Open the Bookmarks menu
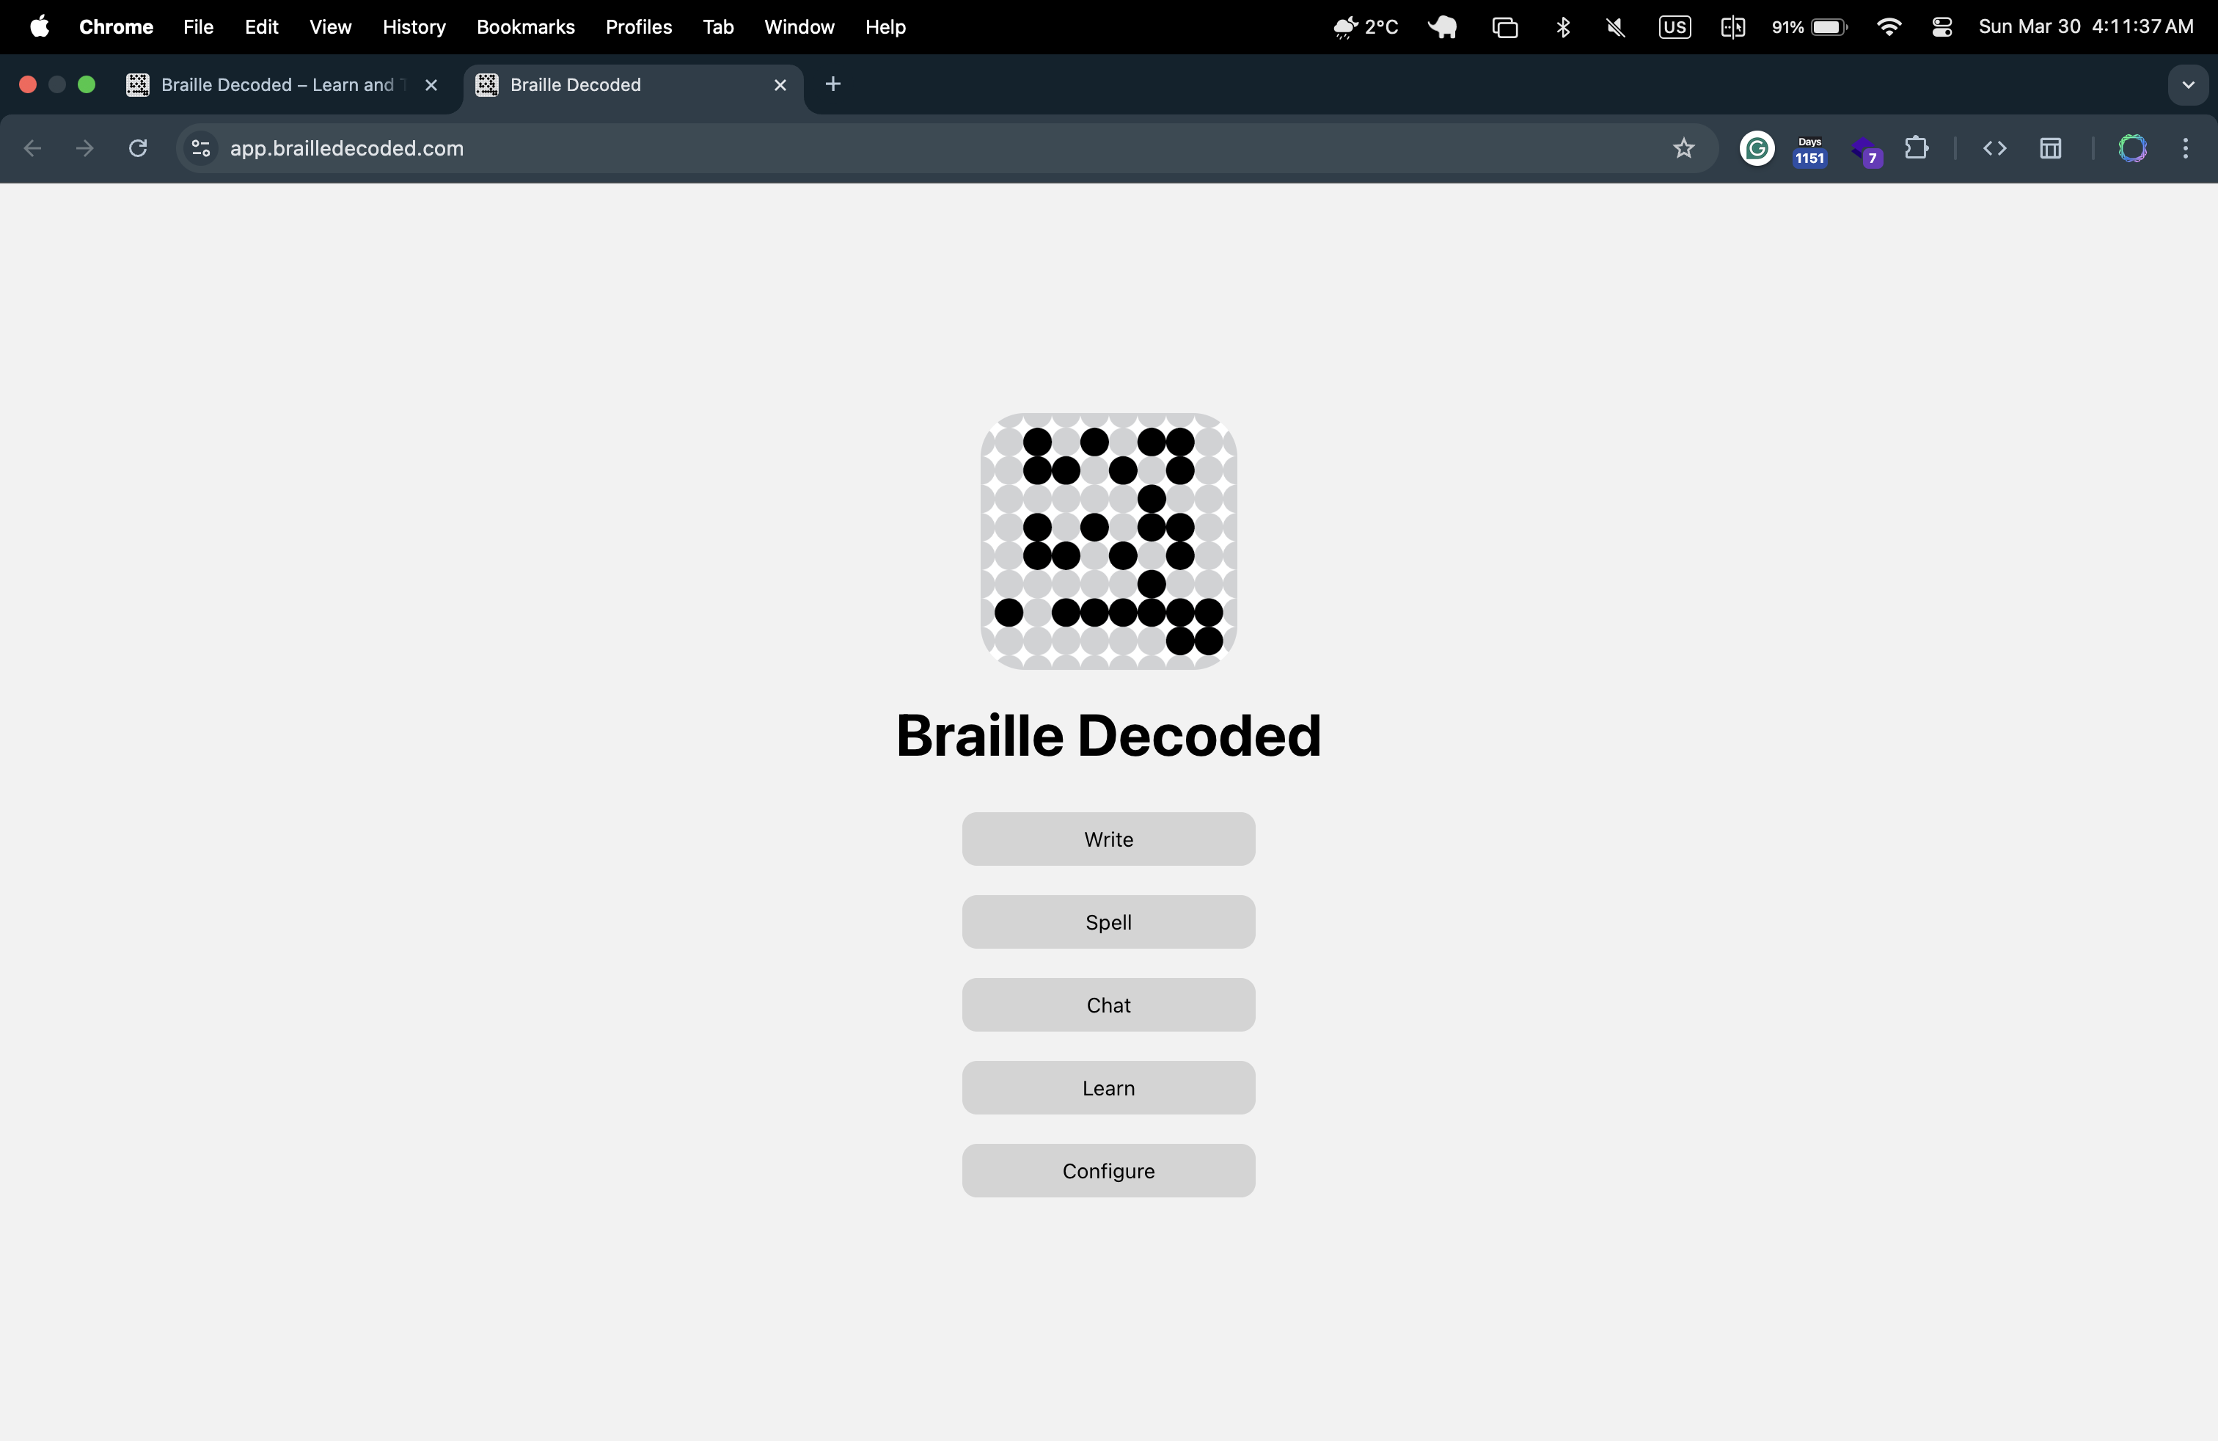Viewport: 2218px width, 1441px height. [x=524, y=27]
